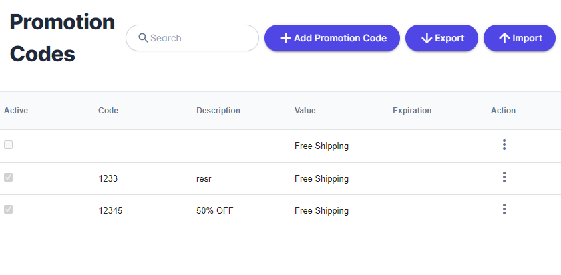Click the up arrow icon on Import

coord(504,38)
